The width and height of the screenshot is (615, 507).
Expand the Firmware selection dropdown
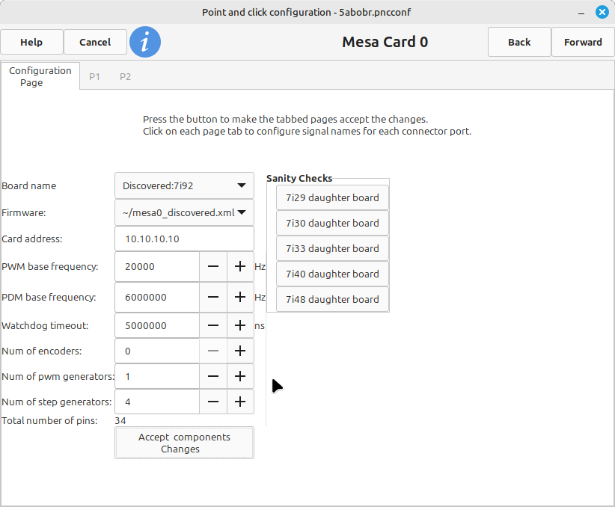point(184,212)
